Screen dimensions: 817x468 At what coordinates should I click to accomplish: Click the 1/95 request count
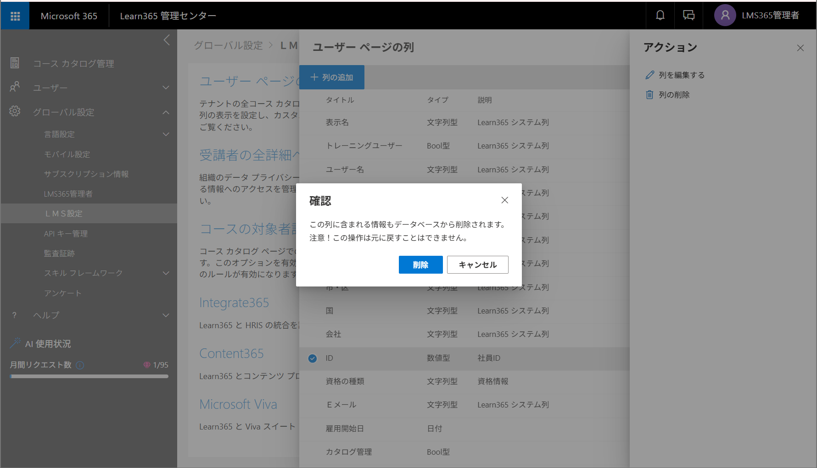(x=161, y=365)
